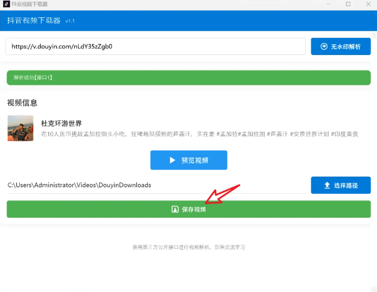Click the Douyin app icon in the title bar
The height and width of the screenshot is (292, 377).
click(x=6, y=4)
